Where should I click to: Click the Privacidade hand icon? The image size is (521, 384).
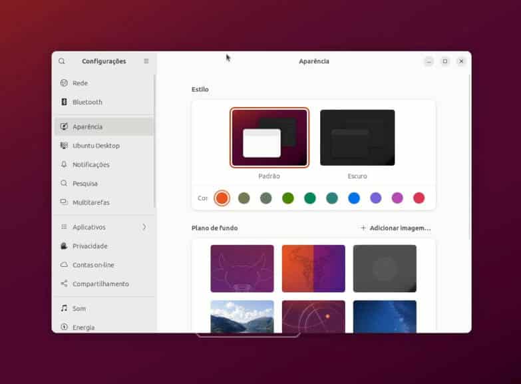64,246
